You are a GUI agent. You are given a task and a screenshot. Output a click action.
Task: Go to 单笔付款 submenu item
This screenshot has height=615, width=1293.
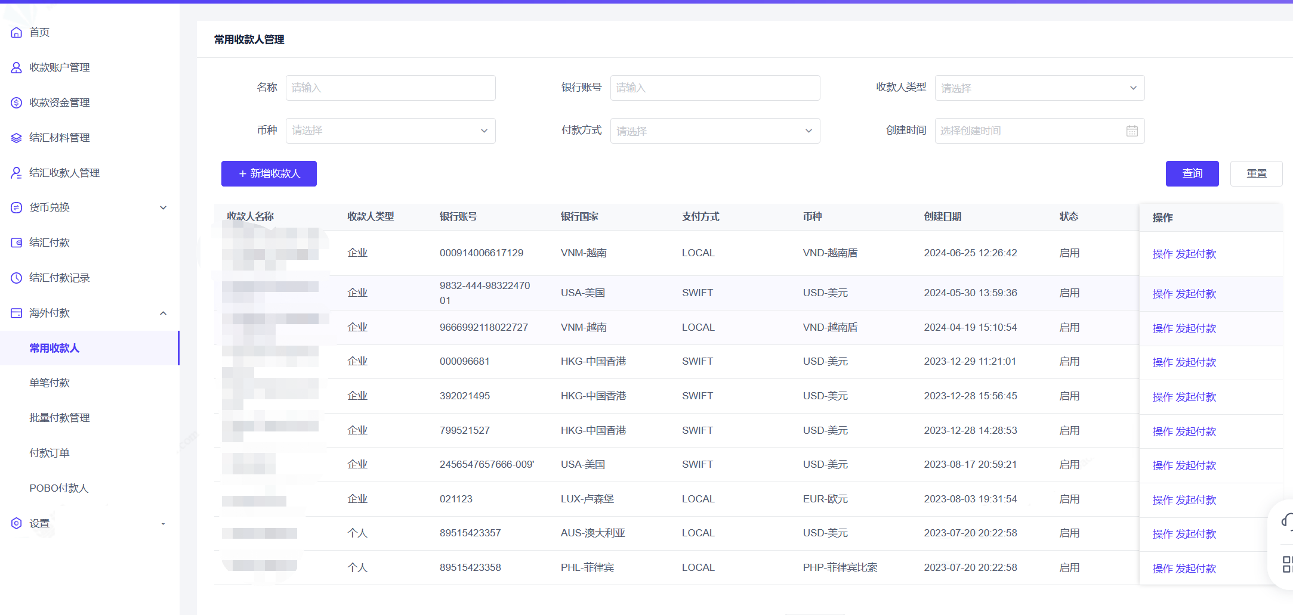[50, 383]
